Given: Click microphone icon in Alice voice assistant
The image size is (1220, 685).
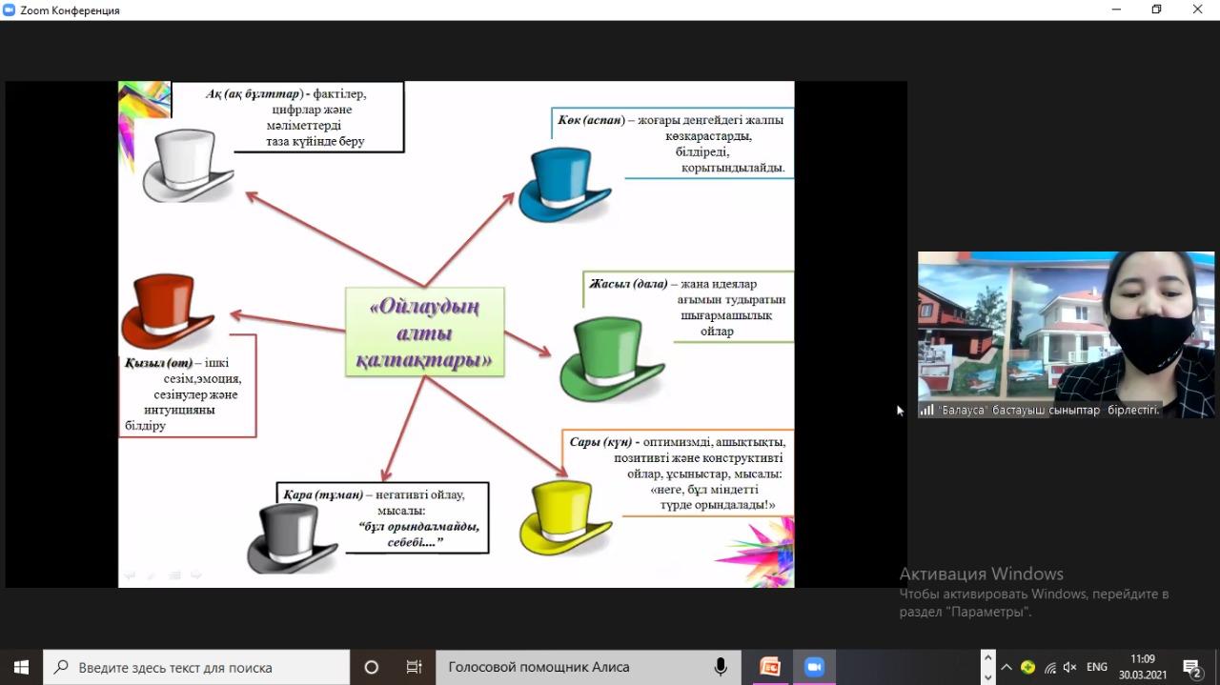Looking at the screenshot, I should coord(721,667).
